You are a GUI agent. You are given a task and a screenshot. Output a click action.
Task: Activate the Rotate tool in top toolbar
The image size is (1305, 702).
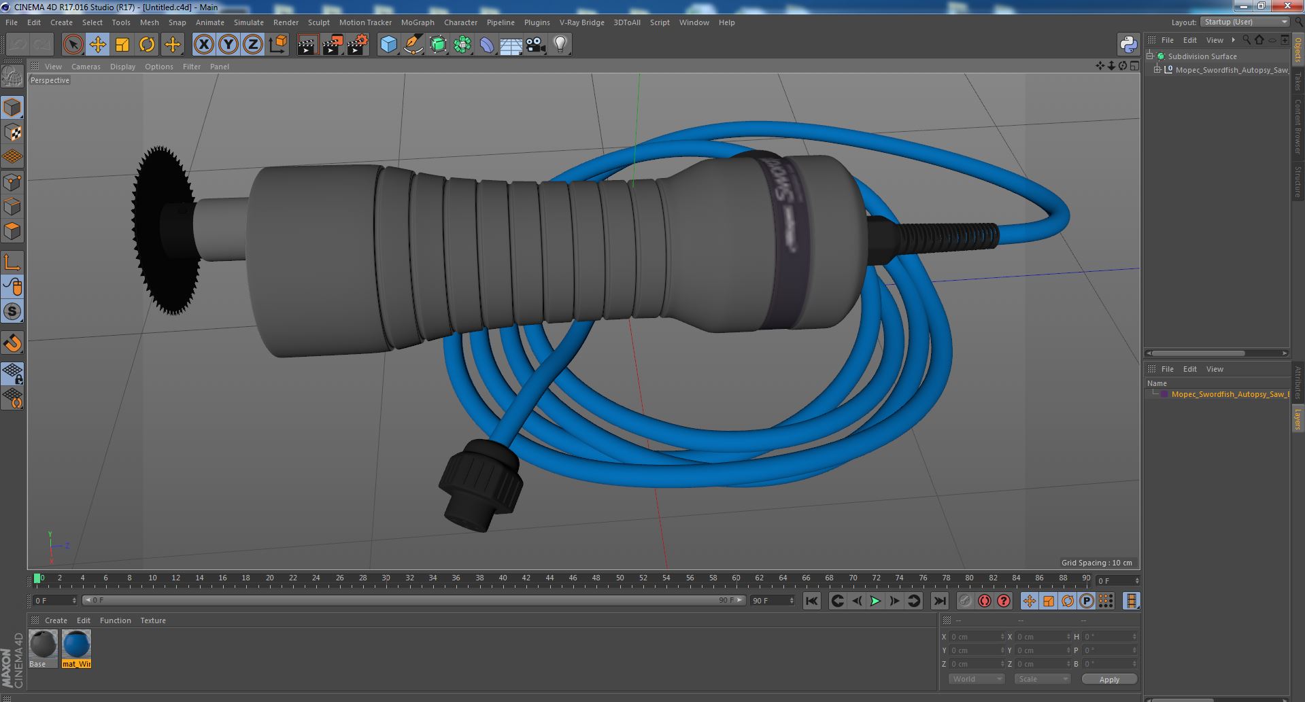point(147,45)
